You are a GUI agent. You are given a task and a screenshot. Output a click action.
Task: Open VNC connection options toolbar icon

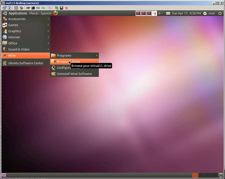click(5, 8)
